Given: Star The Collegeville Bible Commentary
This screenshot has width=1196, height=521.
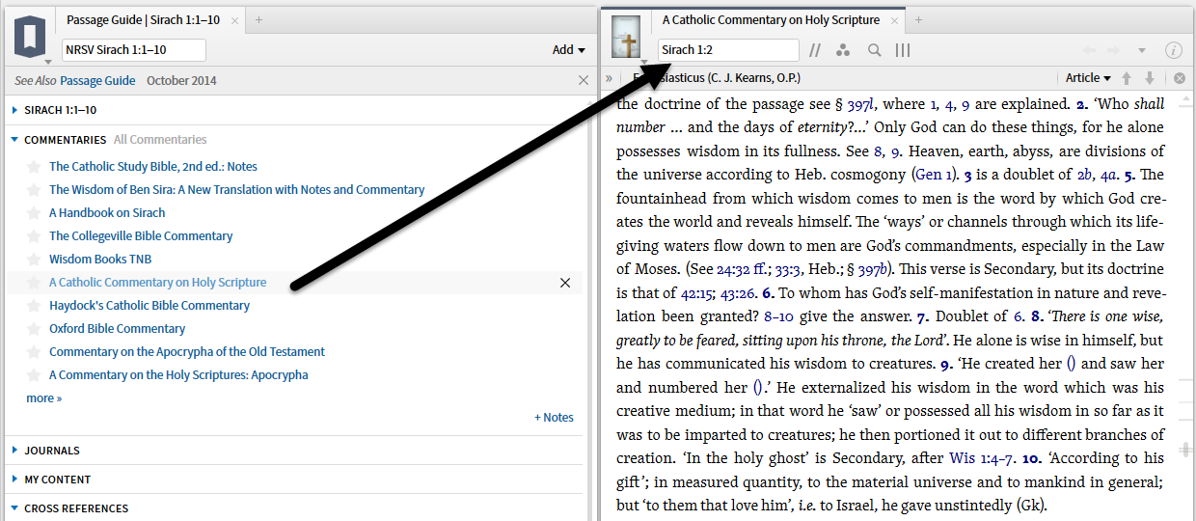Looking at the screenshot, I should point(35,236).
